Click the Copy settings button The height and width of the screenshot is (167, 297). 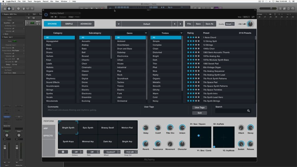pyautogui.click(x=71, y=17)
